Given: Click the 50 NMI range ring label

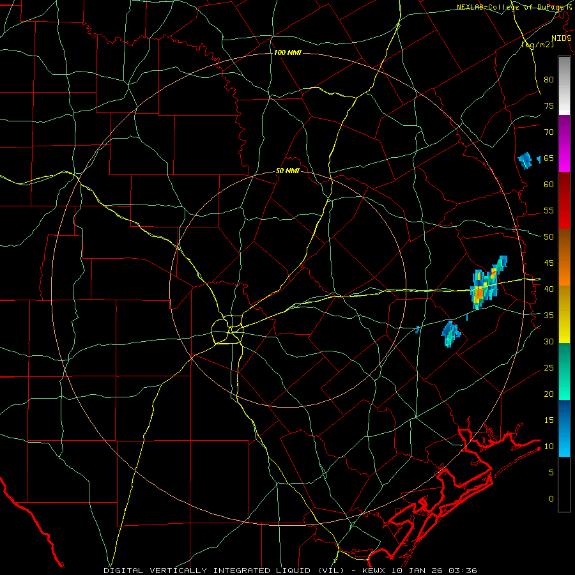Looking at the screenshot, I should pyautogui.click(x=287, y=171).
